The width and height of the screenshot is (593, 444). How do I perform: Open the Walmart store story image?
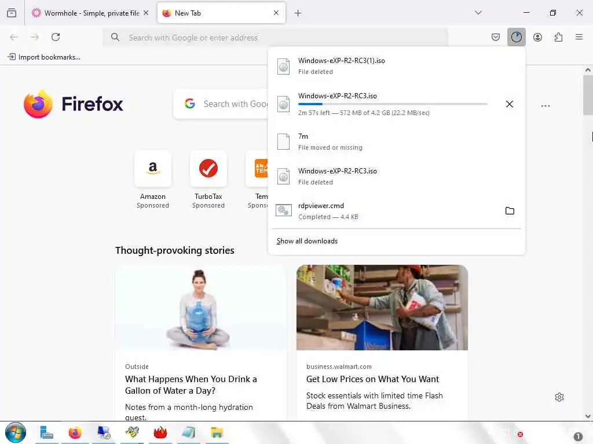(x=382, y=308)
